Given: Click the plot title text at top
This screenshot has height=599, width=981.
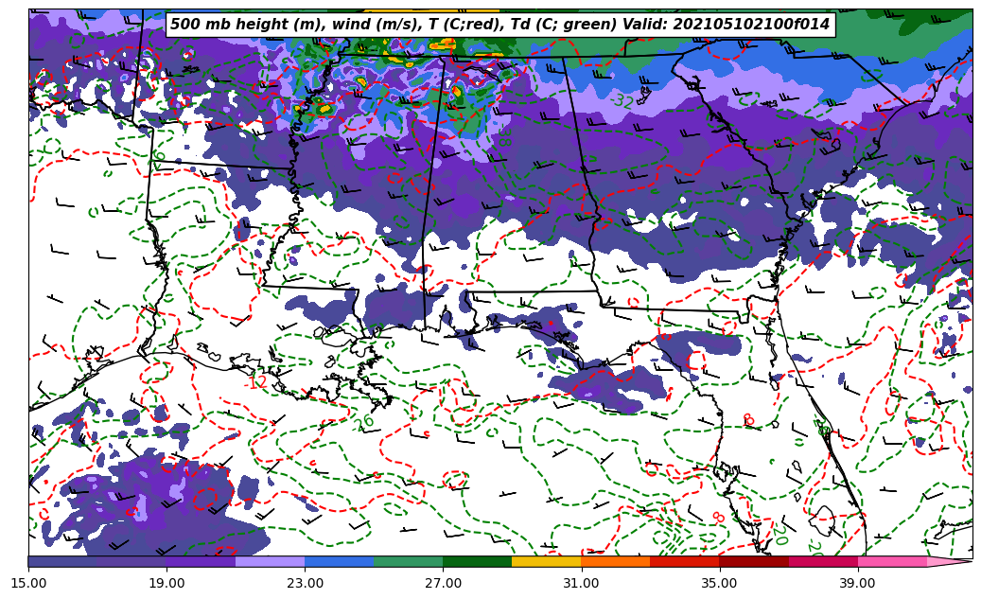Looking at the screenshot, I should tap(499, 25).
